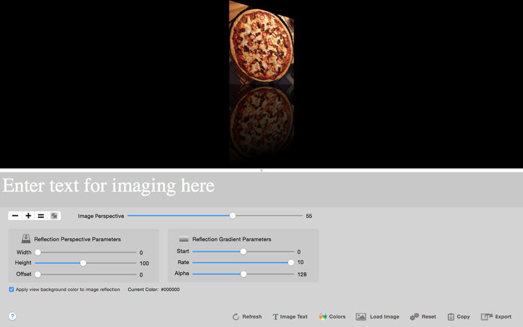Click the equals actual-size button
This screenshot has height=327, width=523.
tap(41, 216)
